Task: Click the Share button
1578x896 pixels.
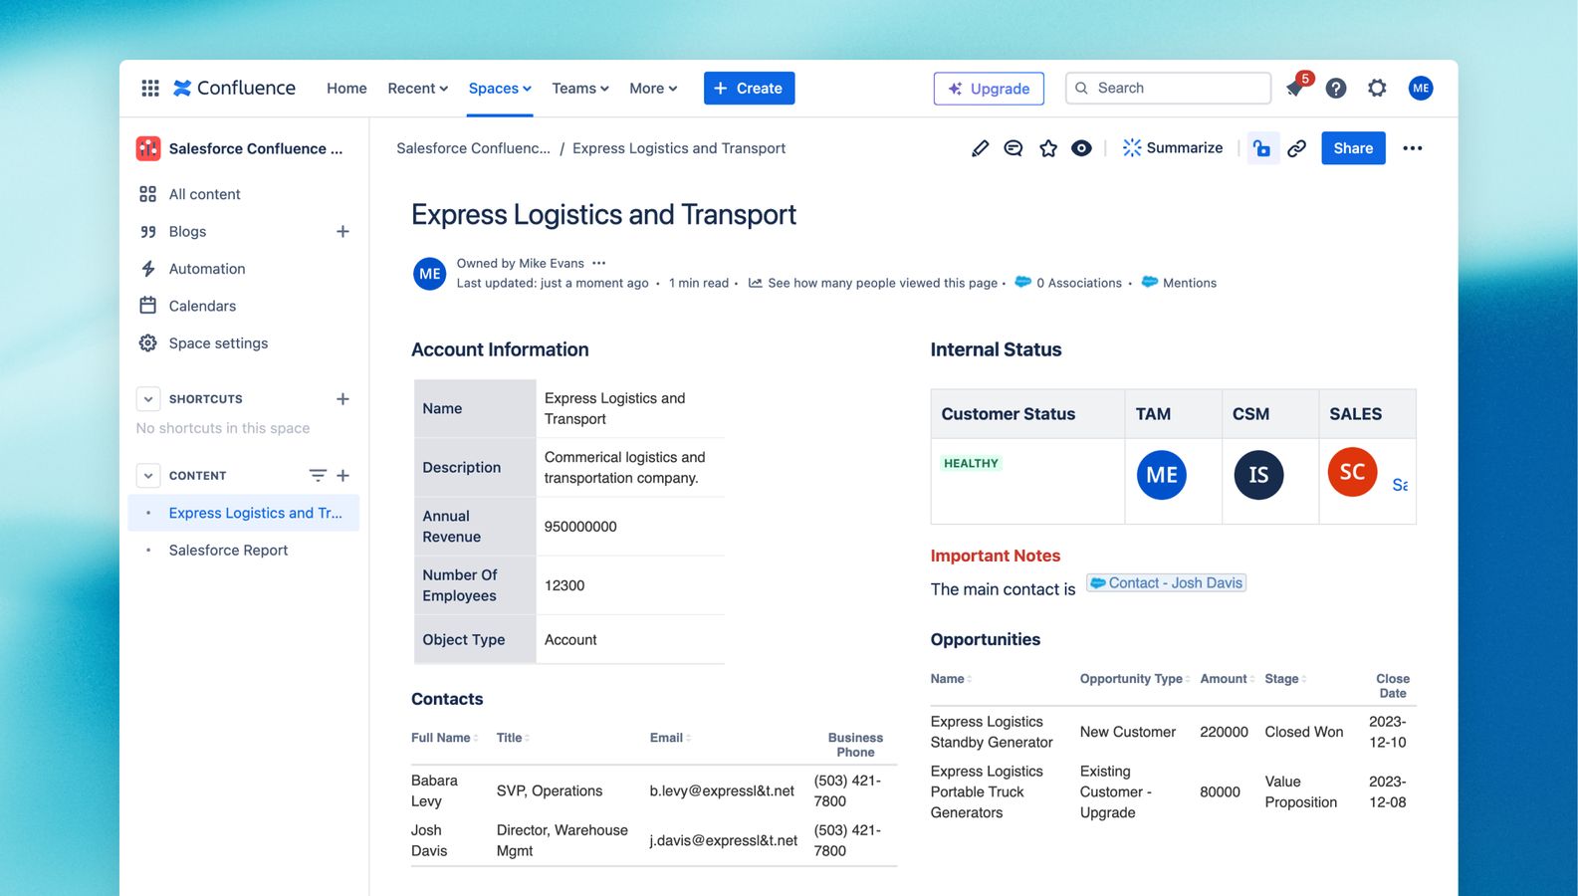Action: [x=1353, y=148]
